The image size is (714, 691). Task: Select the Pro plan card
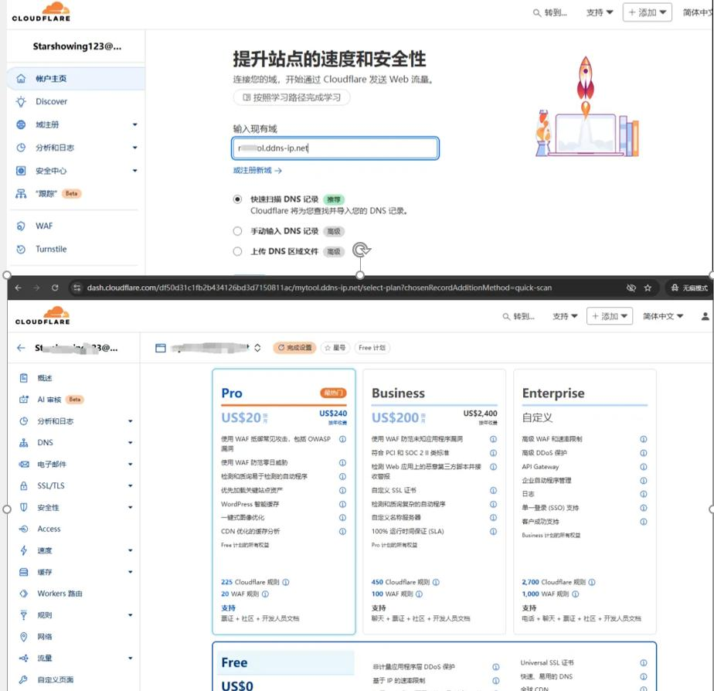[x=284, y=502]
